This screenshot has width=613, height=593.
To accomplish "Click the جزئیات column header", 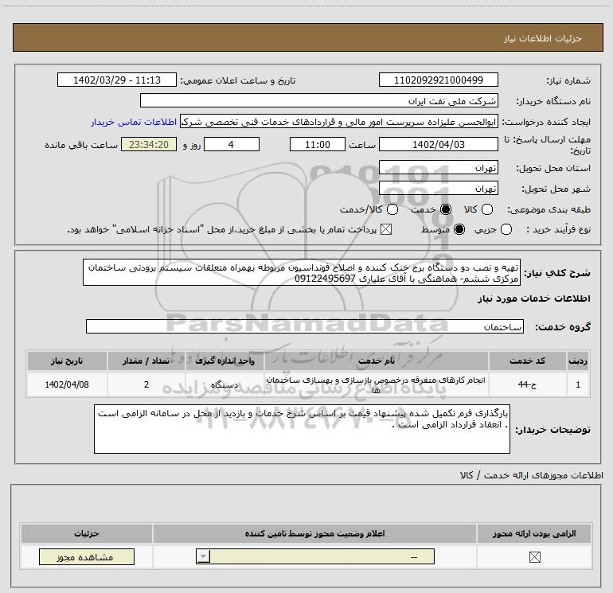I will click(87, 533).
